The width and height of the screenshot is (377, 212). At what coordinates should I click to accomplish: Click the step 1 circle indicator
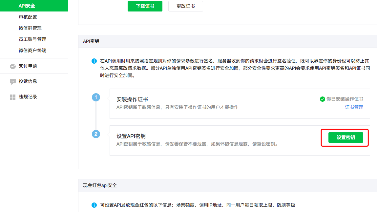96,97
